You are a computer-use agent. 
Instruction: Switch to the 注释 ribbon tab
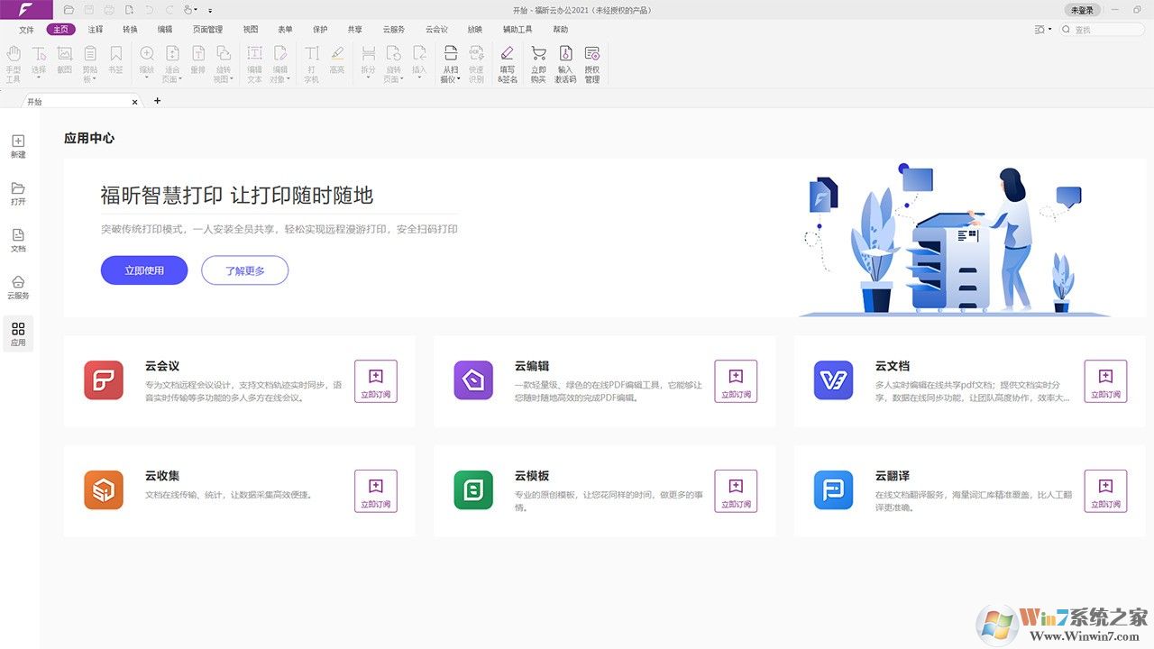(95, 29)
